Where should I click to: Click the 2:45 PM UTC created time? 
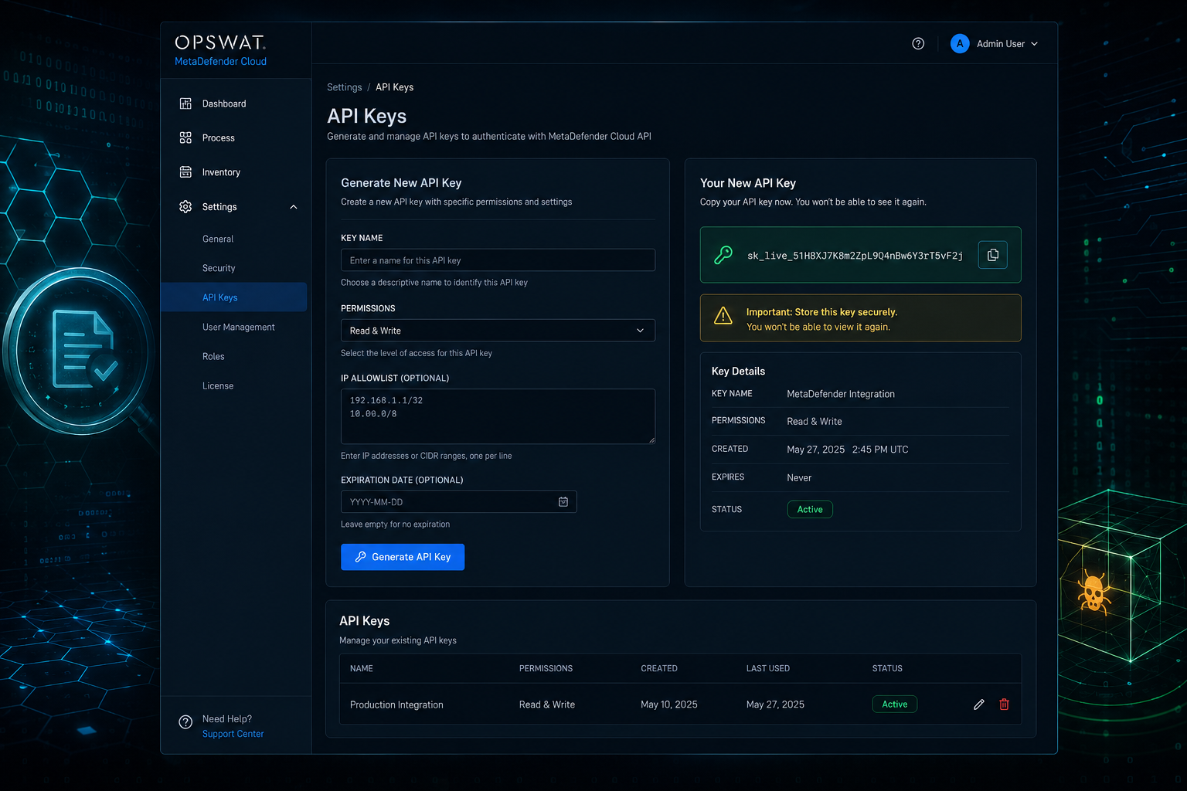click(880, 450)
